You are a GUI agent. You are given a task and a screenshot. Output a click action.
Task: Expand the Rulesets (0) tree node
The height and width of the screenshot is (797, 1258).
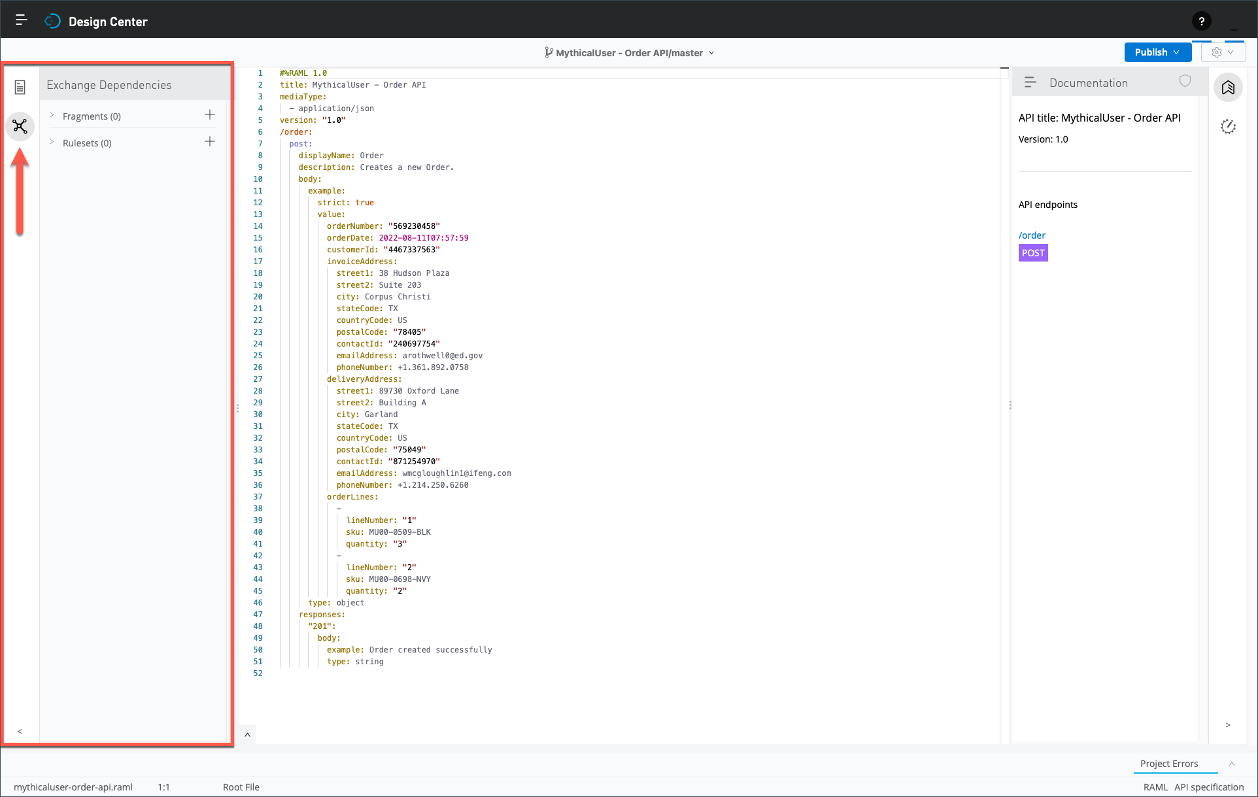coord(52,142)
